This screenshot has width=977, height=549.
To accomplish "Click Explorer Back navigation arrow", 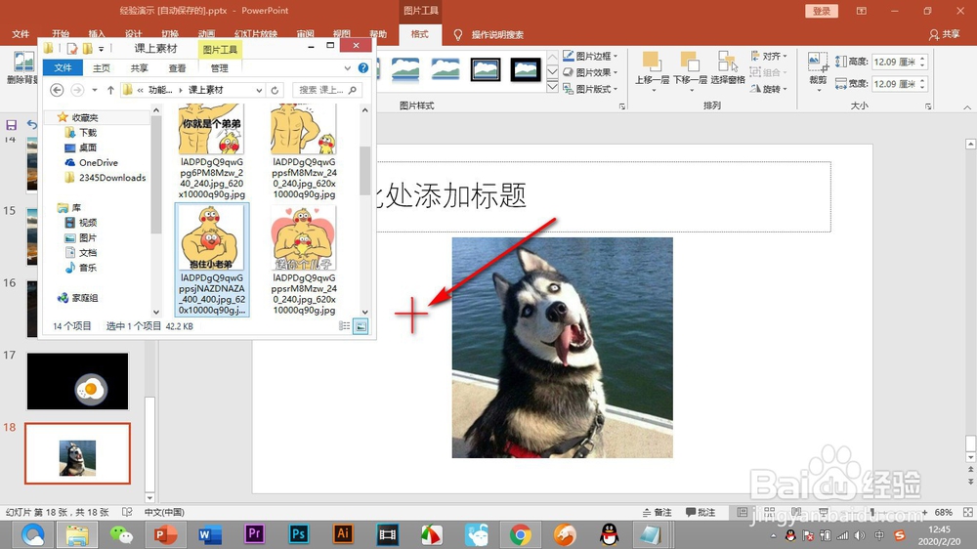I will pyautogui.click(x=57, y=90).
